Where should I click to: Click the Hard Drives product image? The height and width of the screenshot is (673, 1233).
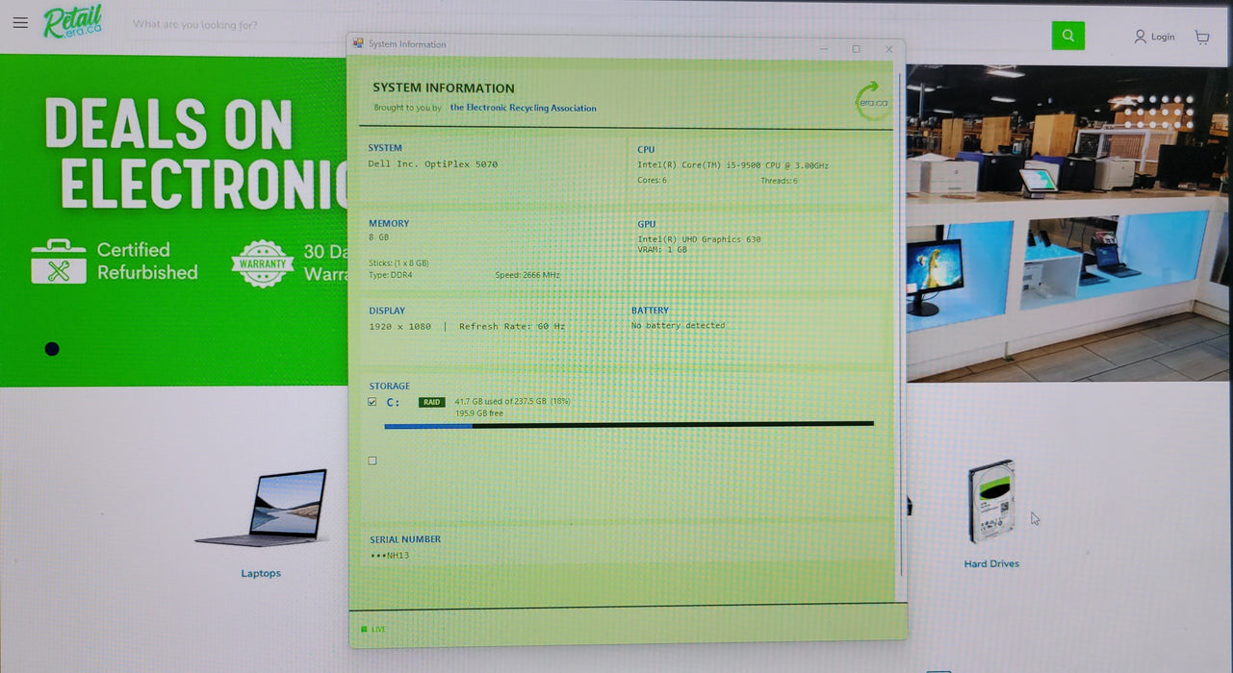pyautogui.click(x=991, y=501)
